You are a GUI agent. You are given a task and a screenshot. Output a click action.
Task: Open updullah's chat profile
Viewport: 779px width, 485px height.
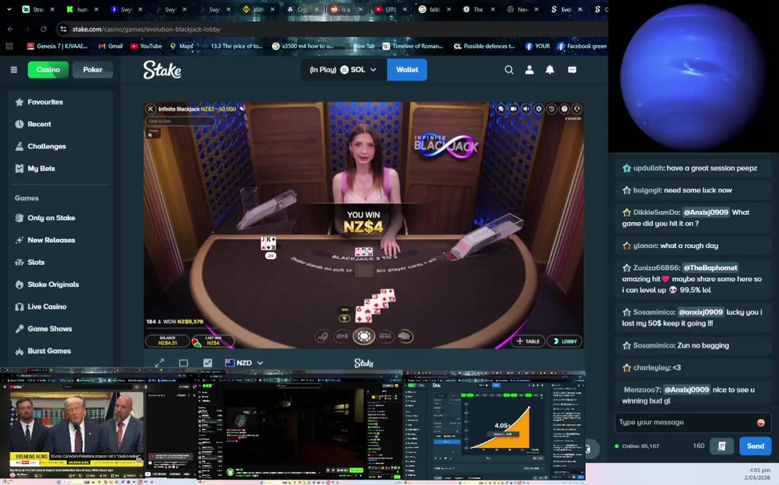[648, 168]
